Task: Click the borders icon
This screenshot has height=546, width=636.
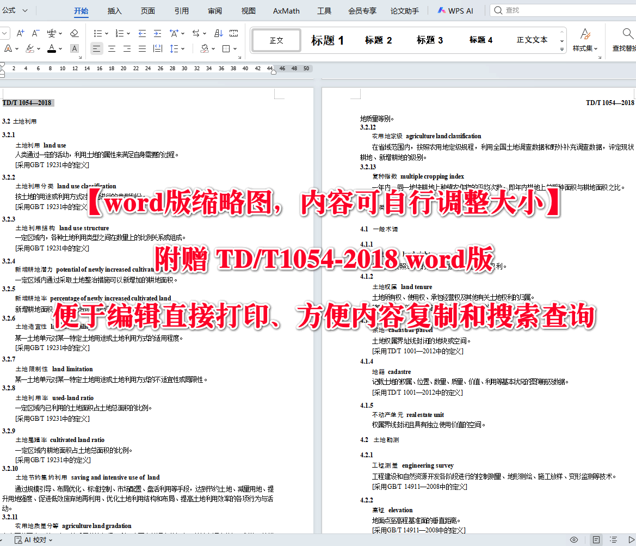Action: [x=226, y=48]
